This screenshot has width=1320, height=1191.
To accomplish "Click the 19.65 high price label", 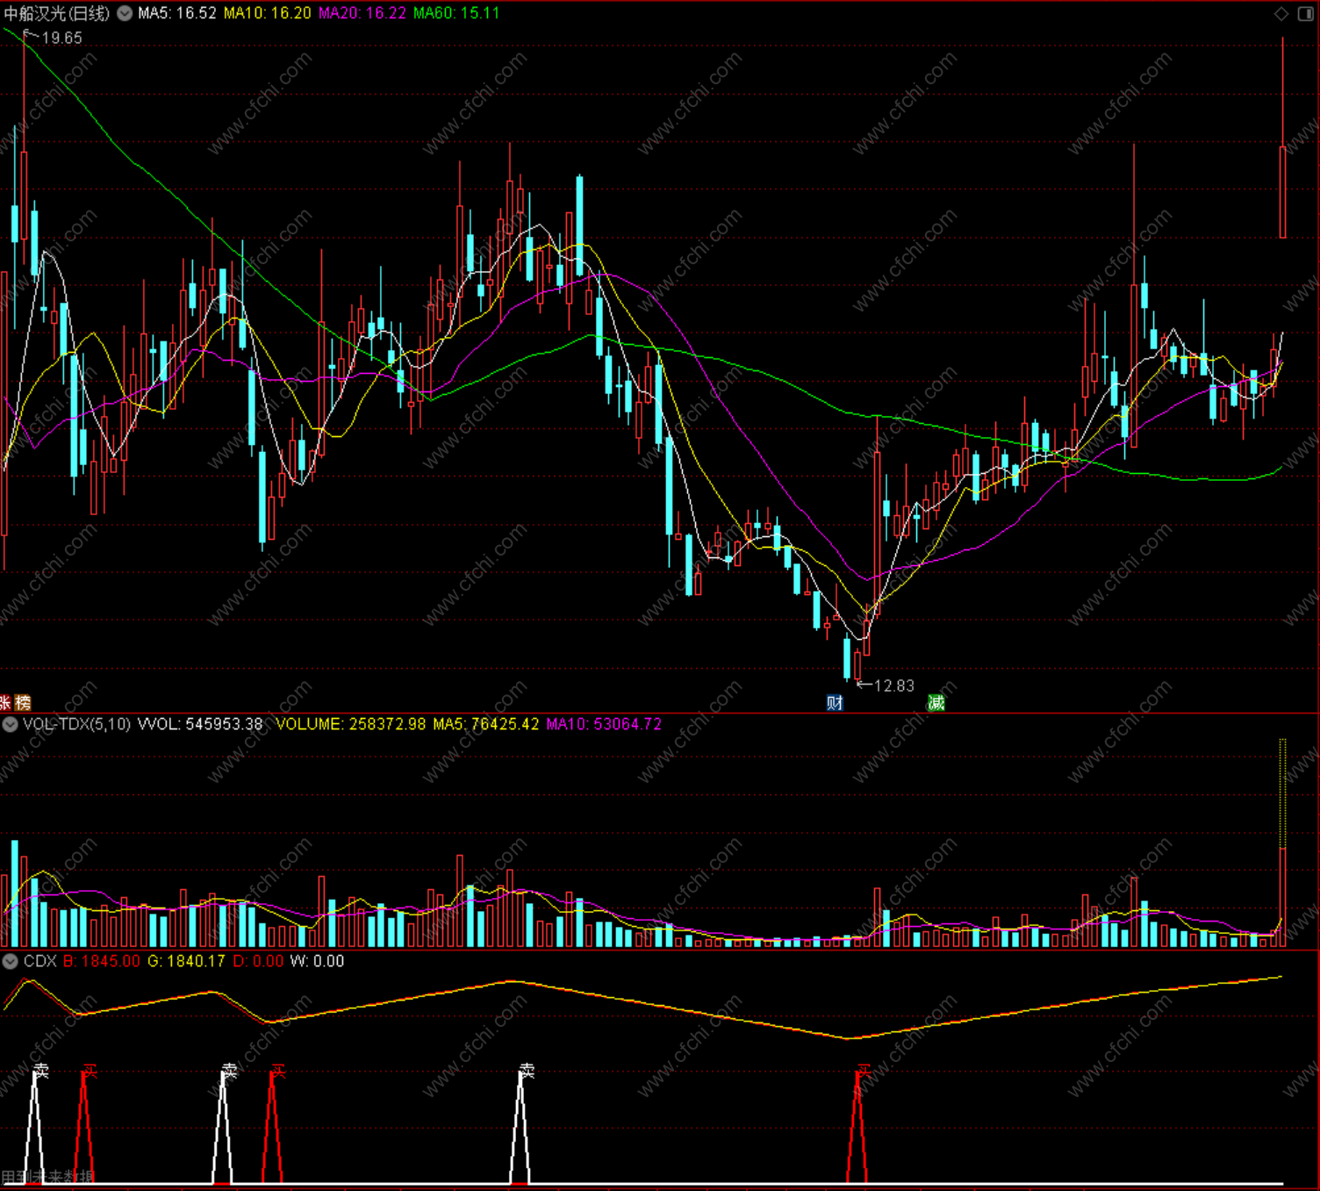I will coord(61,38).
